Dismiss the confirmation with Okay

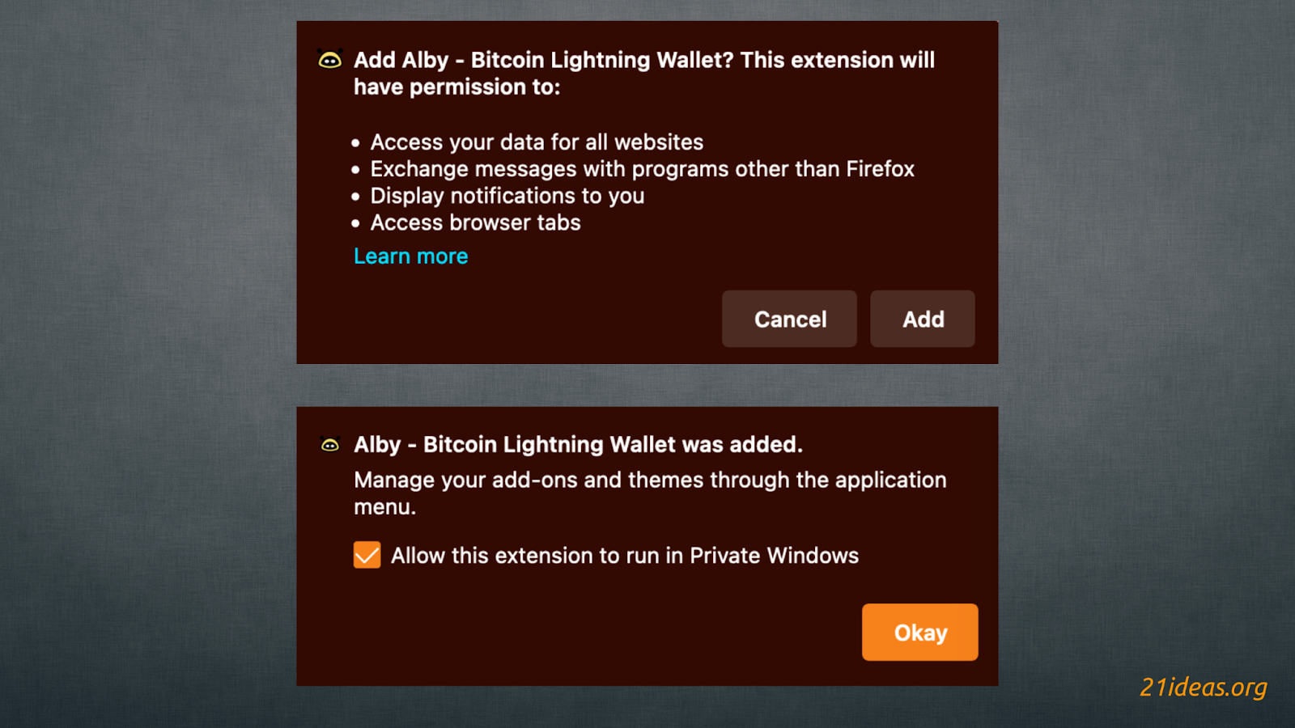point(919,632)
